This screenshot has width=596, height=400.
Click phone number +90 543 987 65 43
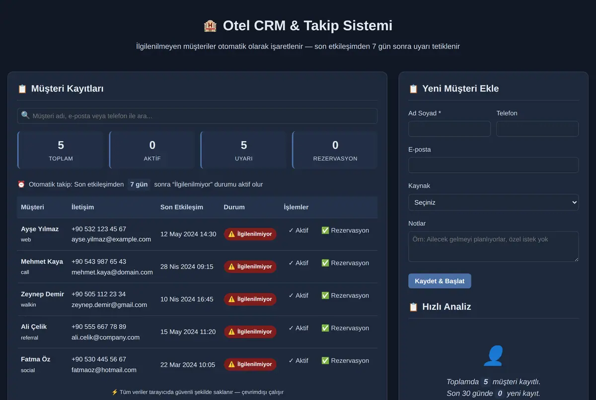click(x=99, y=262)
